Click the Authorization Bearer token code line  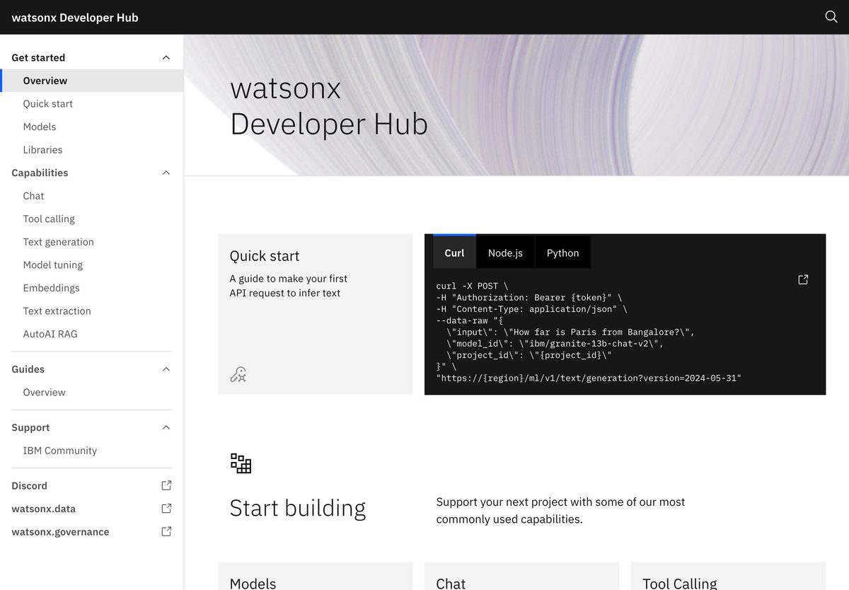[529, 298]
